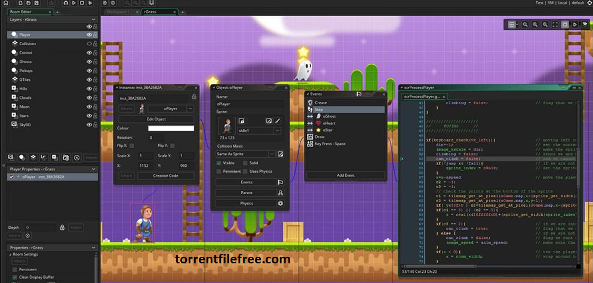Collapse left dock panel arrow
The width and height of the screenshot is (593, 283).
pos(4,166)
